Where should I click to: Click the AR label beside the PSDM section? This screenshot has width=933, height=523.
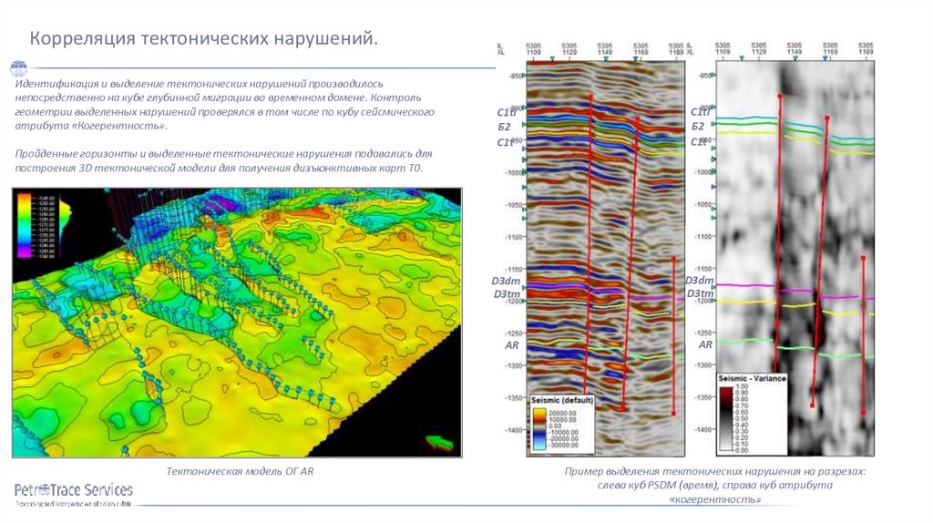512,345
